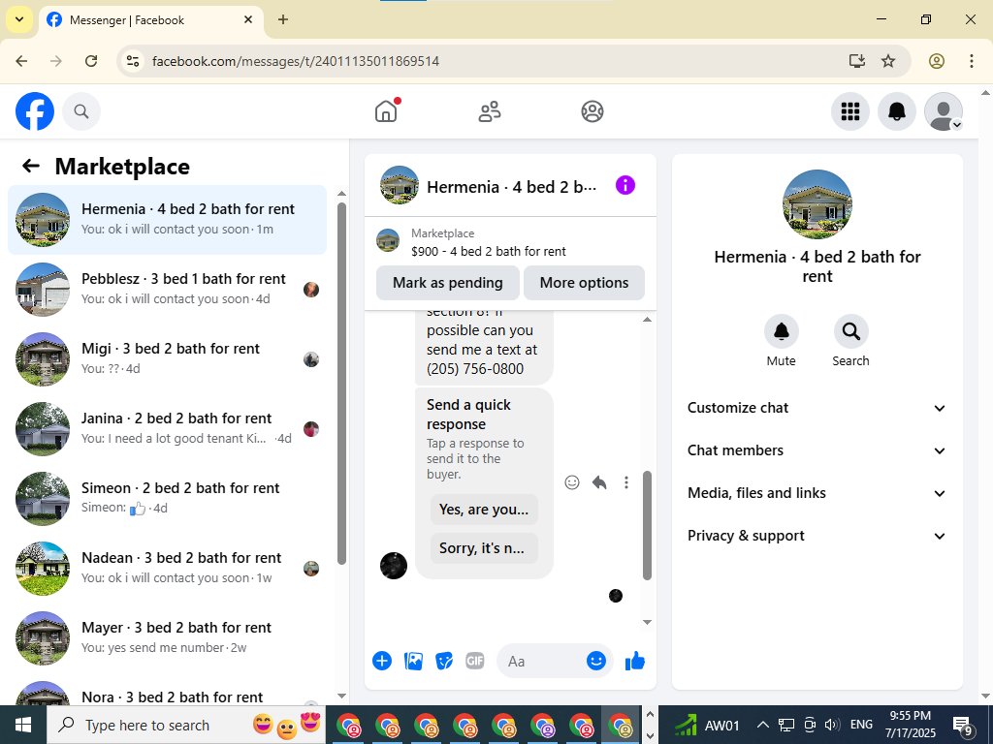This screenshot has width=993, height=744.
Task: Expand Privacy & support section
Action: (817, 536)
